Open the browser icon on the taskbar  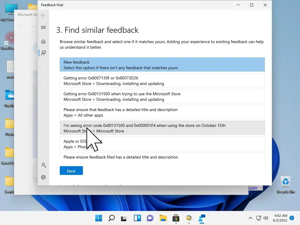point(189,218)
